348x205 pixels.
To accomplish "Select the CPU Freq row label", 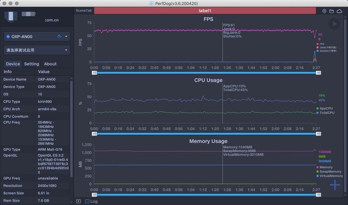I will click(x=11, y=123).
